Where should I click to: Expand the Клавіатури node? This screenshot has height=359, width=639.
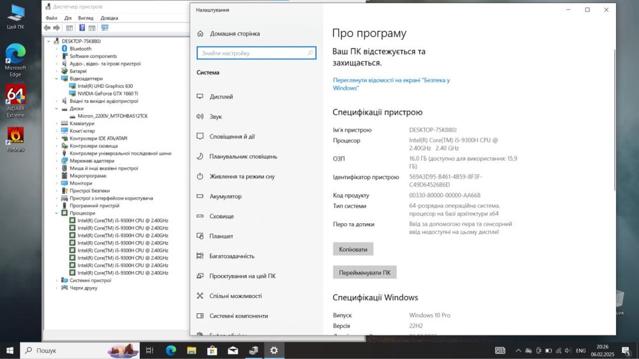click(57, 123)
